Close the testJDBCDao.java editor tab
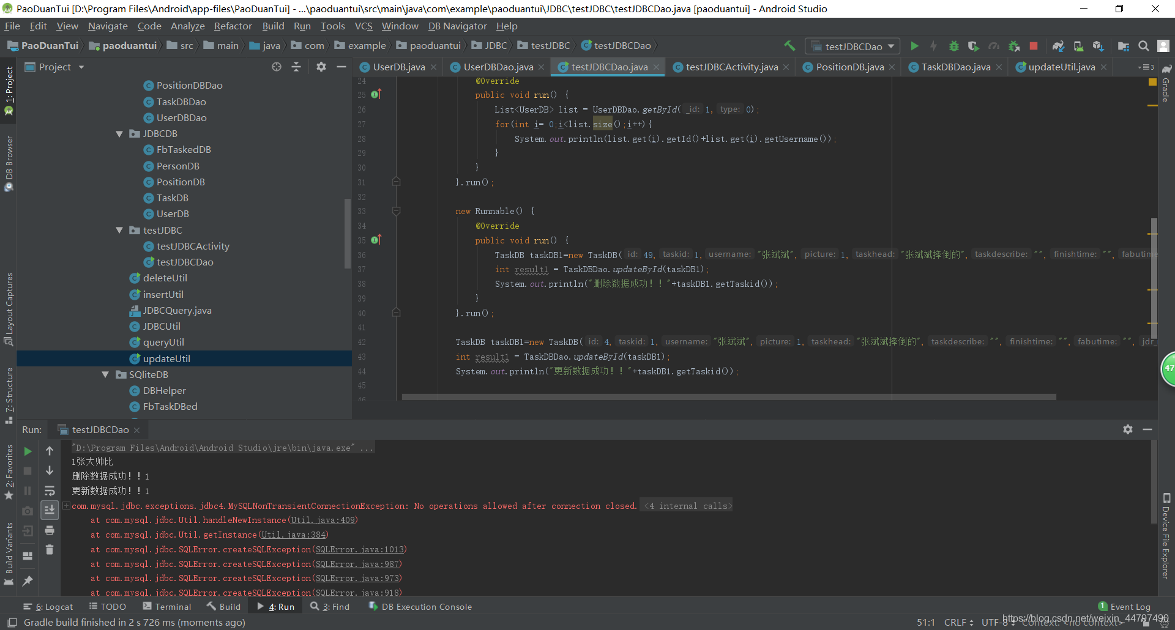This screenshot has height=630, width=1175. (x=656, y=67)
